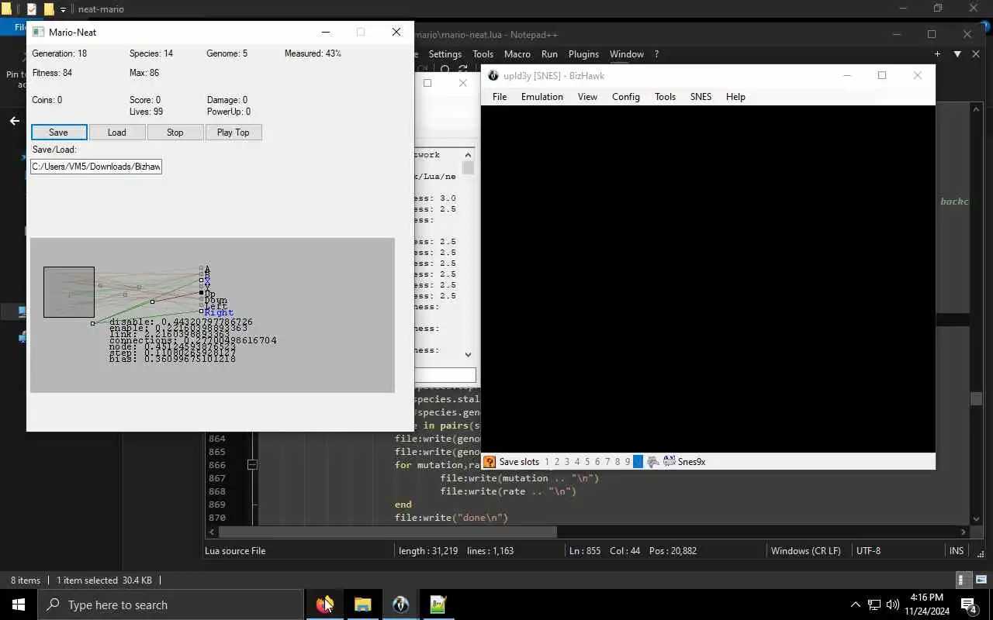Image resolution: width=993 pixels, height=620 pixels.
Task: Close current Notepad++ document with X icon
Action: click(x=975, y=54)
